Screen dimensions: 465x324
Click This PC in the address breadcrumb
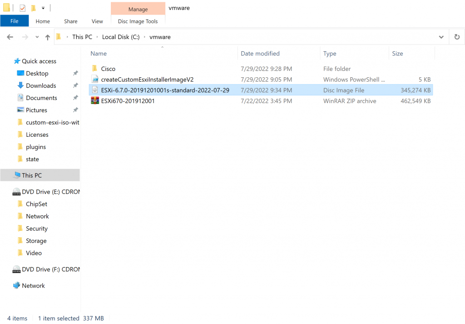click(82, 37)
